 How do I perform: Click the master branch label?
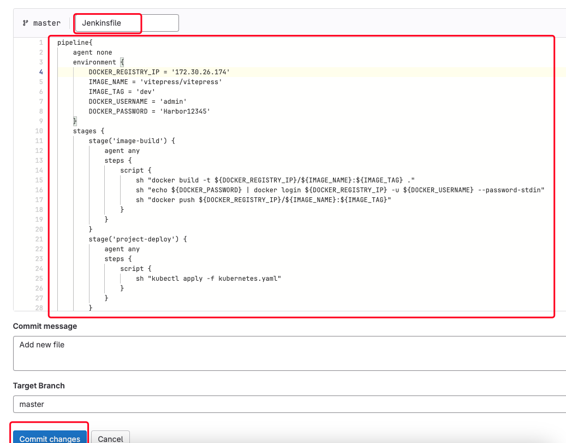click(x=46, y=23)
